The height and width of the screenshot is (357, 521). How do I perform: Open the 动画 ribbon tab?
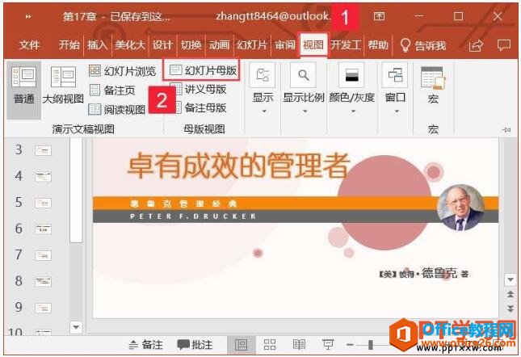(x=219, y=44)
